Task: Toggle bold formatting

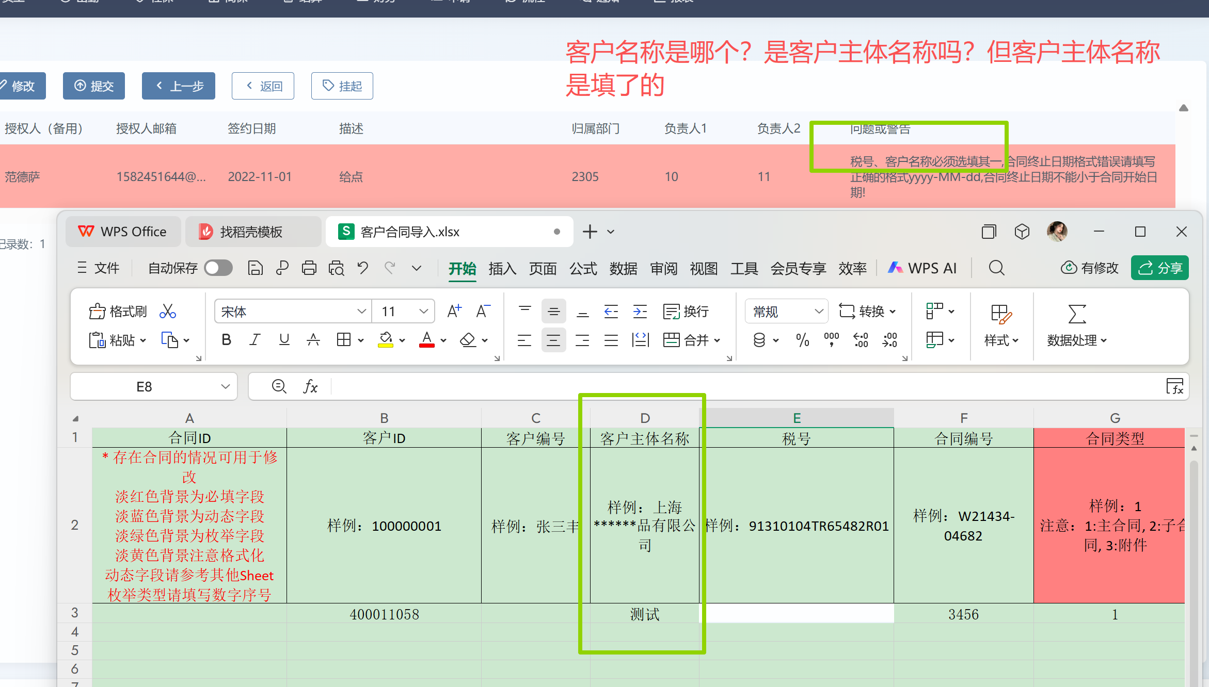Action: [226, 340]
